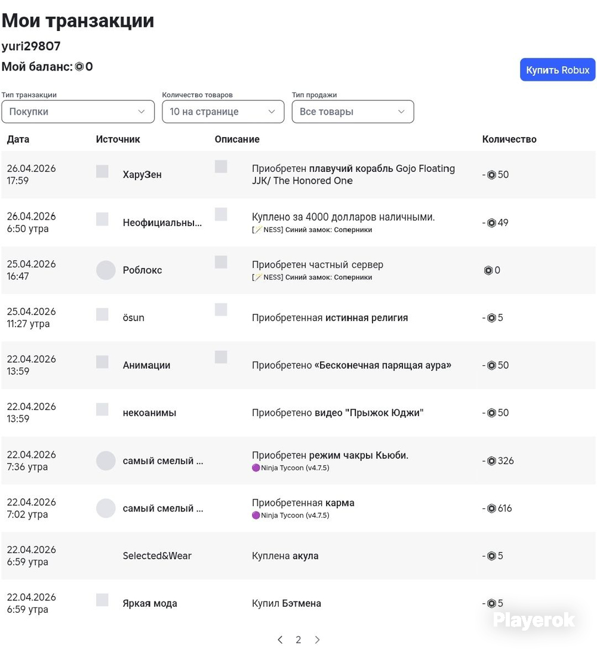
Task: Go to the next transactions page arrow
Action: click(x=318, y=640)
